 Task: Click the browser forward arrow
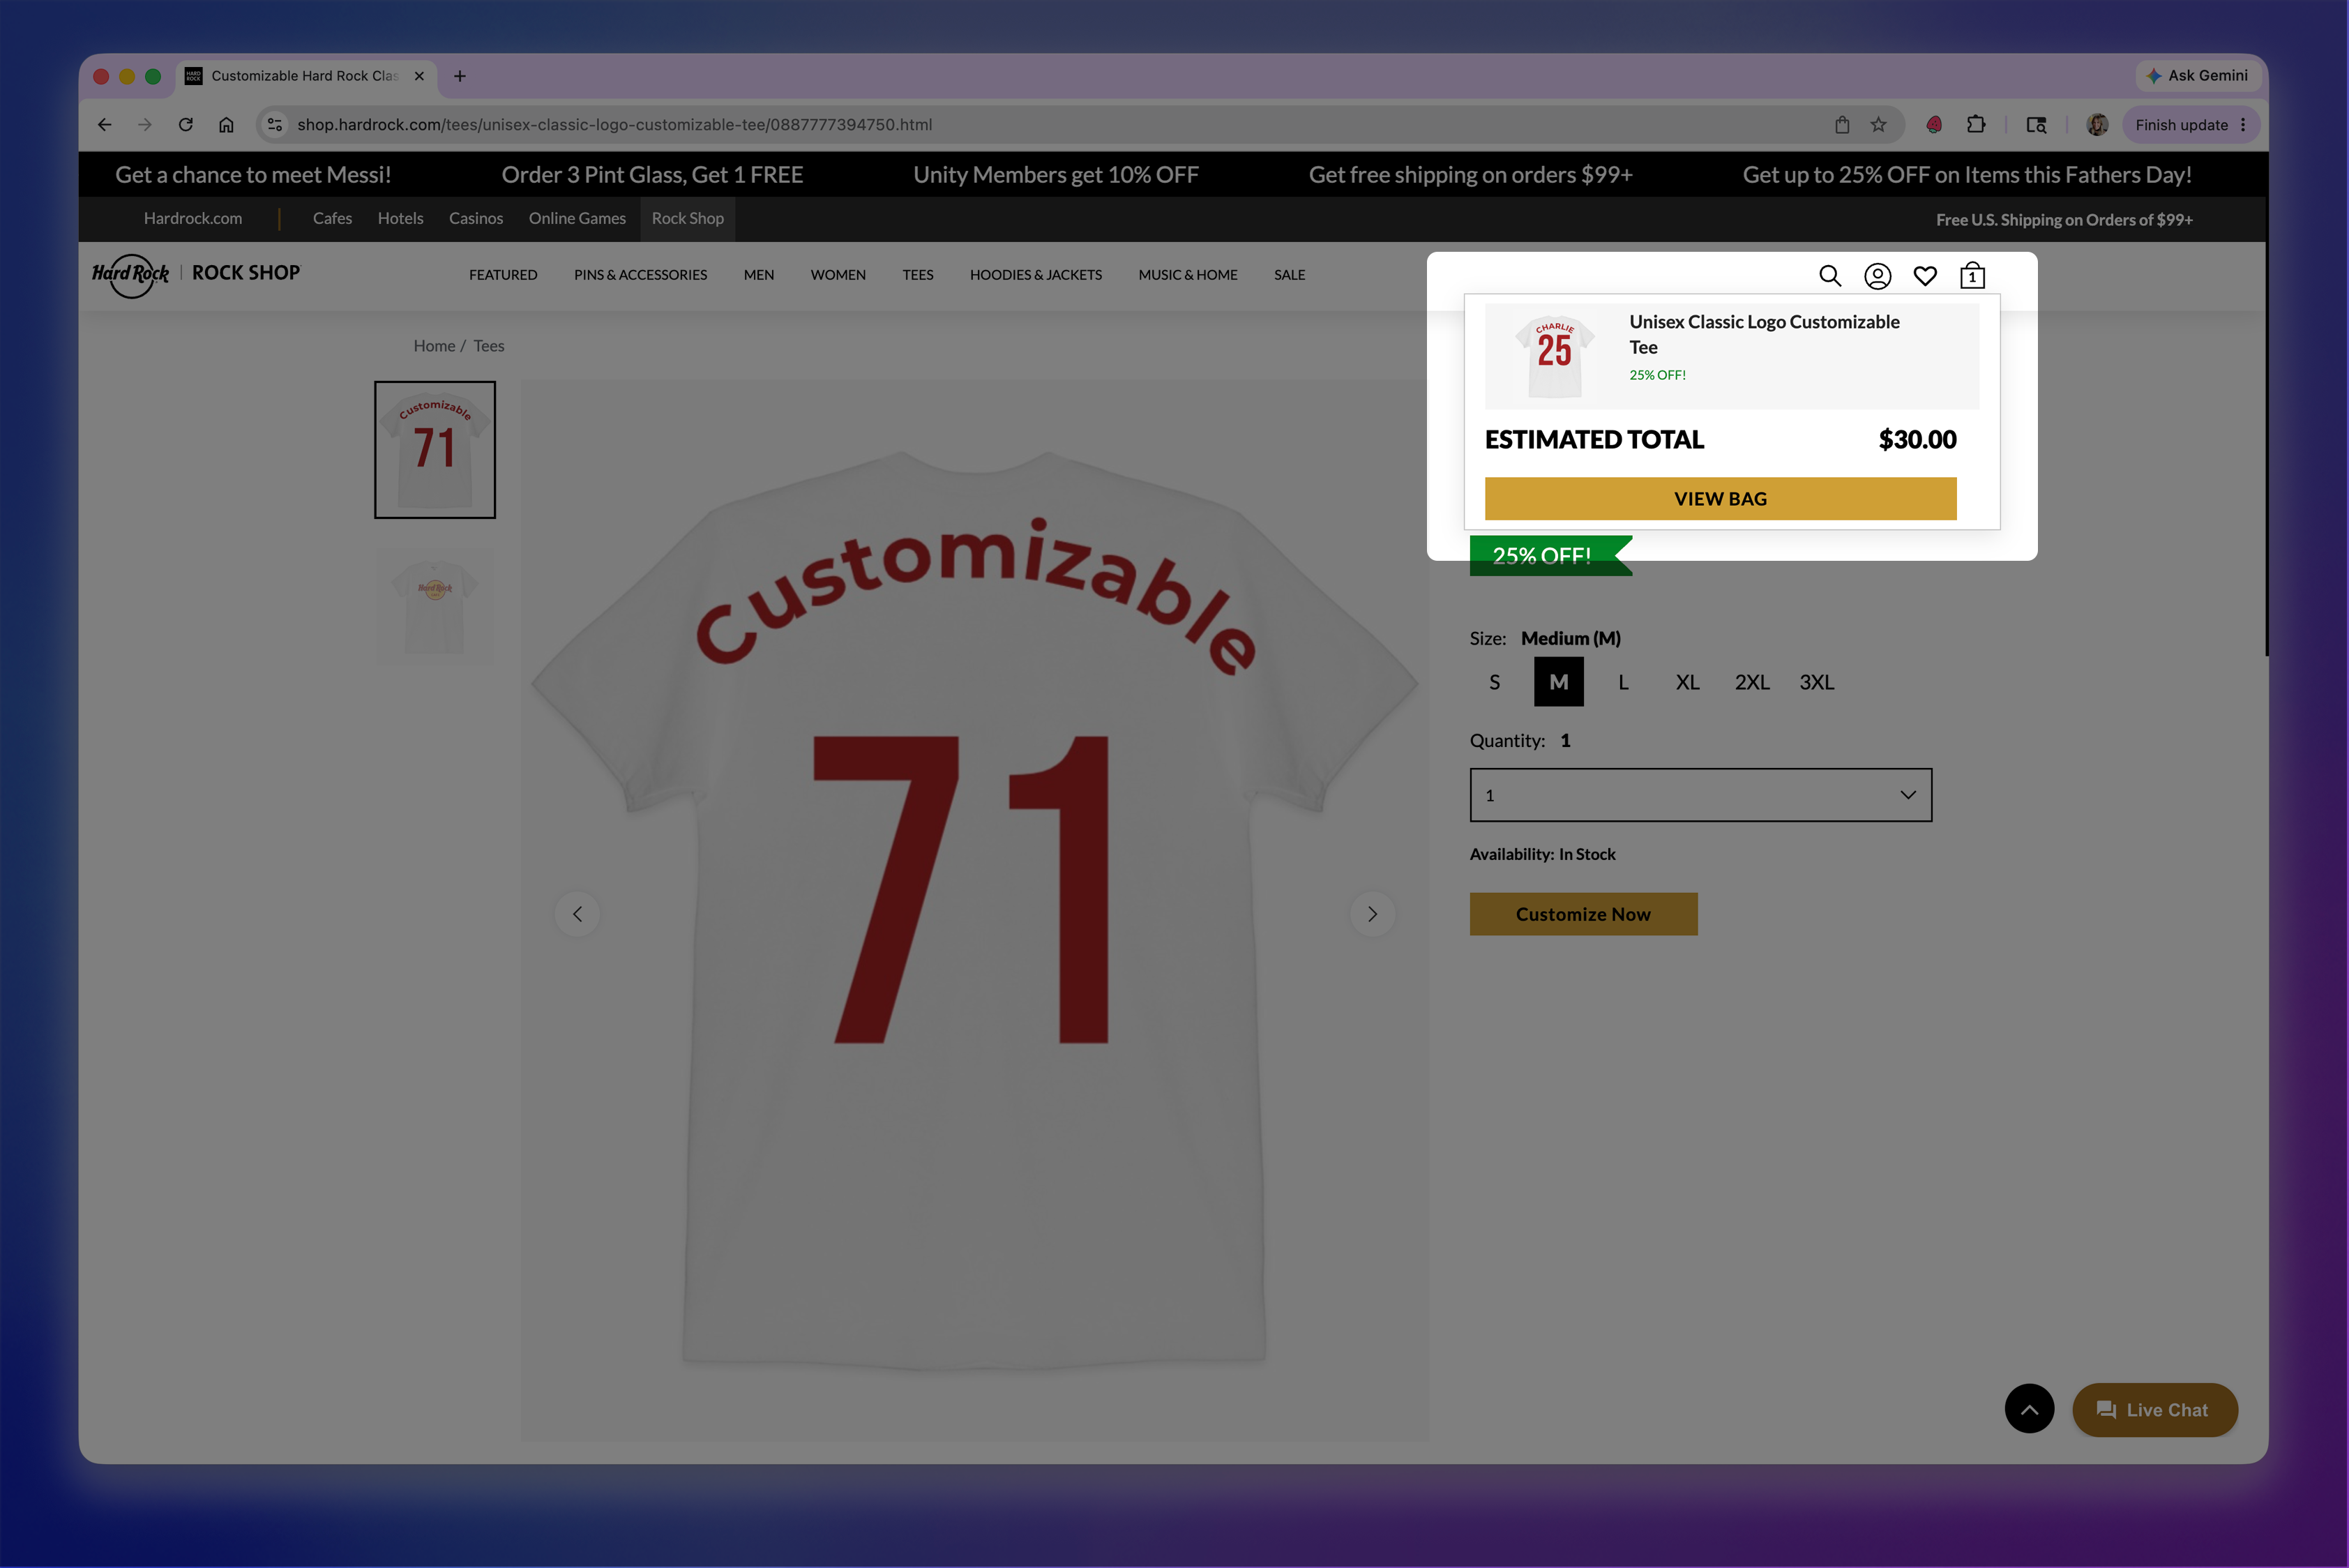(x=145, y=124)
